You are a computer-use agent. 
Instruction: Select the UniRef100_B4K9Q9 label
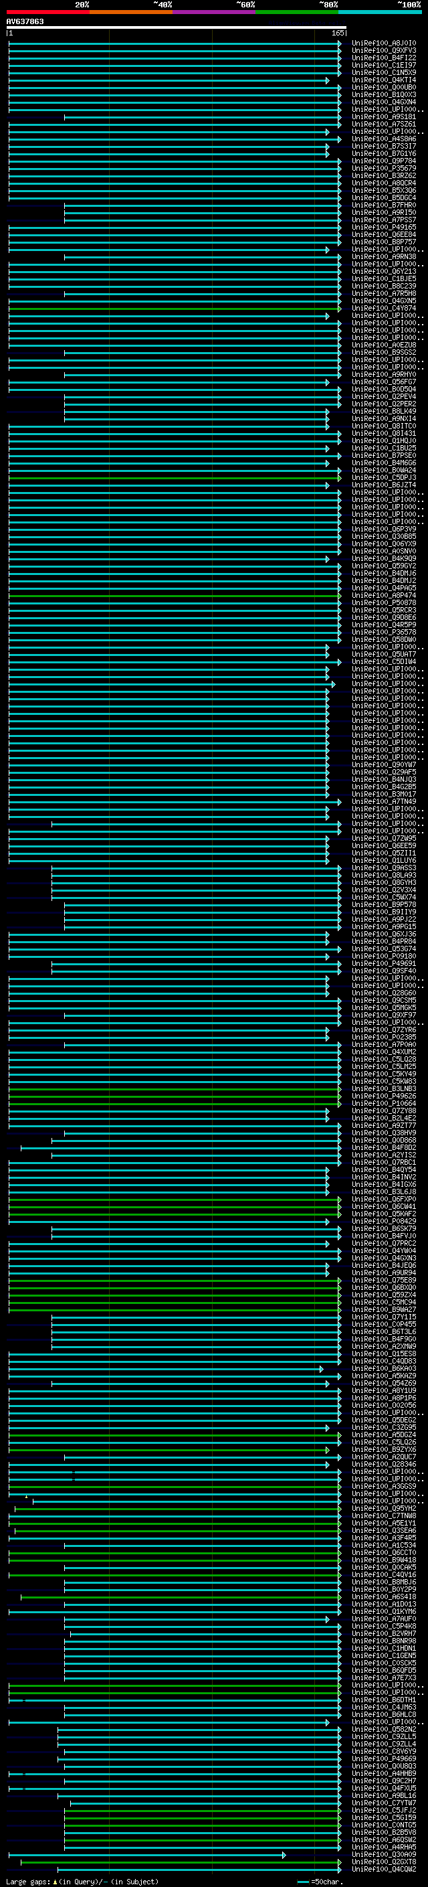tap(383, 558)
